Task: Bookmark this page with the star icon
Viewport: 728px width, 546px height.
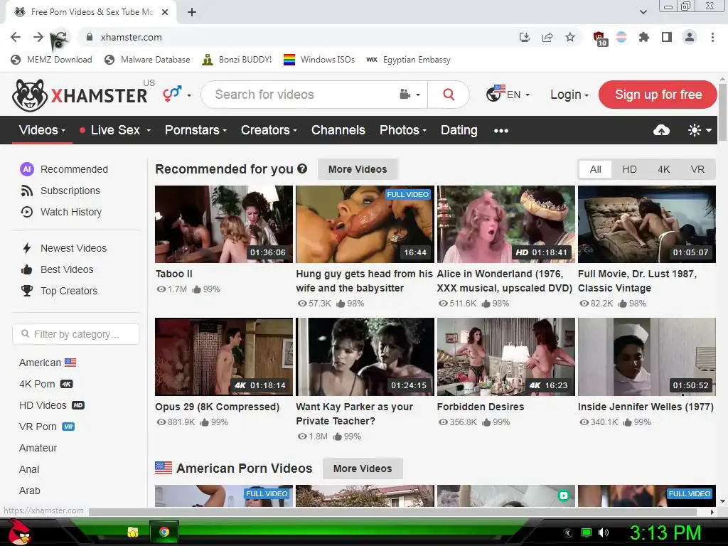Action: click(570, 37)
